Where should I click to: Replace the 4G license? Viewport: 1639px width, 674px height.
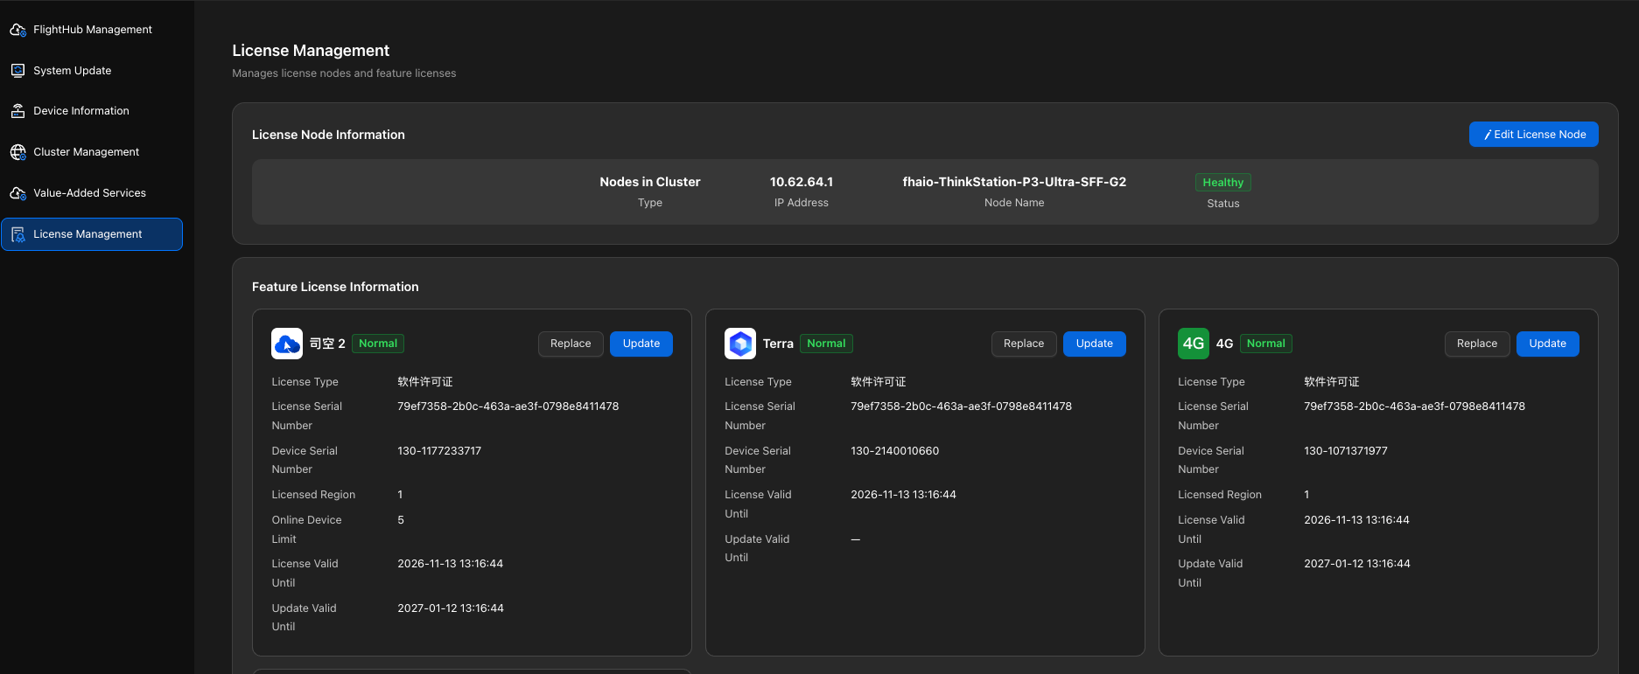click(x=1477, y=344)
